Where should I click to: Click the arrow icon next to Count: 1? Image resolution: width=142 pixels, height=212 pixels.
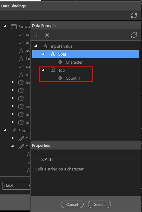pyautogui.click(x=60, y=78)
